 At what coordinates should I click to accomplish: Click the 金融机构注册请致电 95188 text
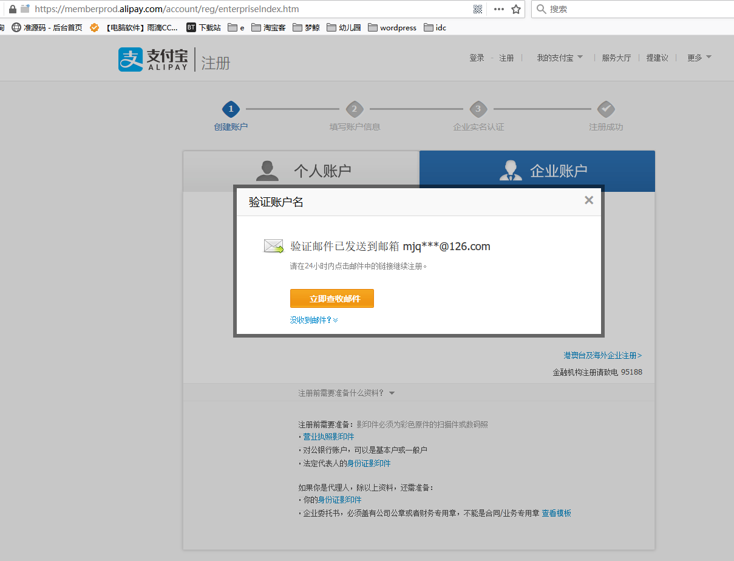coord(597,372)
